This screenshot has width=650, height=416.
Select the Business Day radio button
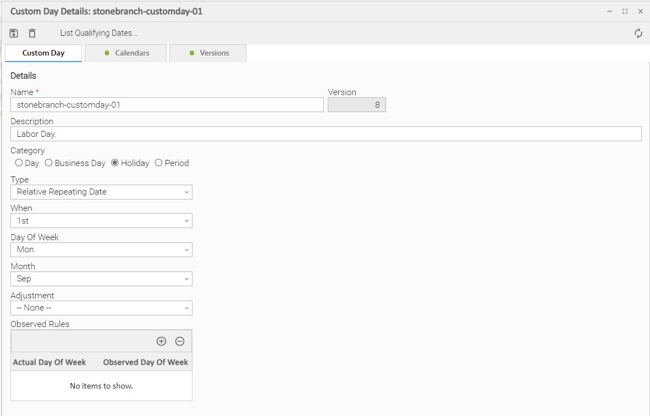(49, 163)
